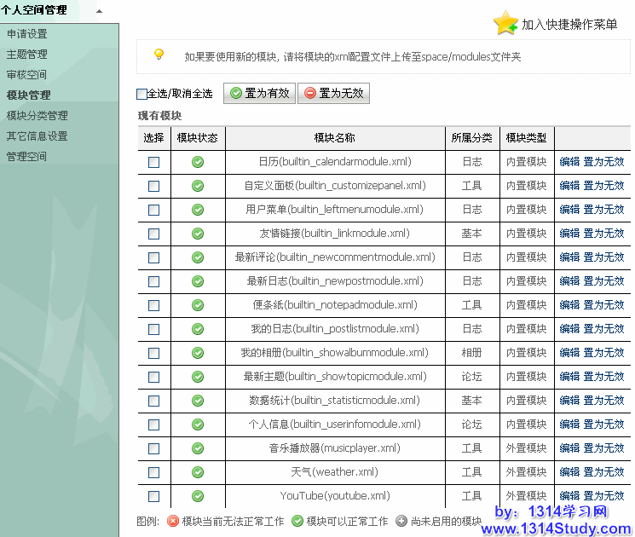Click green status icon in the 音乐播放器 row
Image resolution: width=635 pixels, height=537 pixels.
coord(198,448)
